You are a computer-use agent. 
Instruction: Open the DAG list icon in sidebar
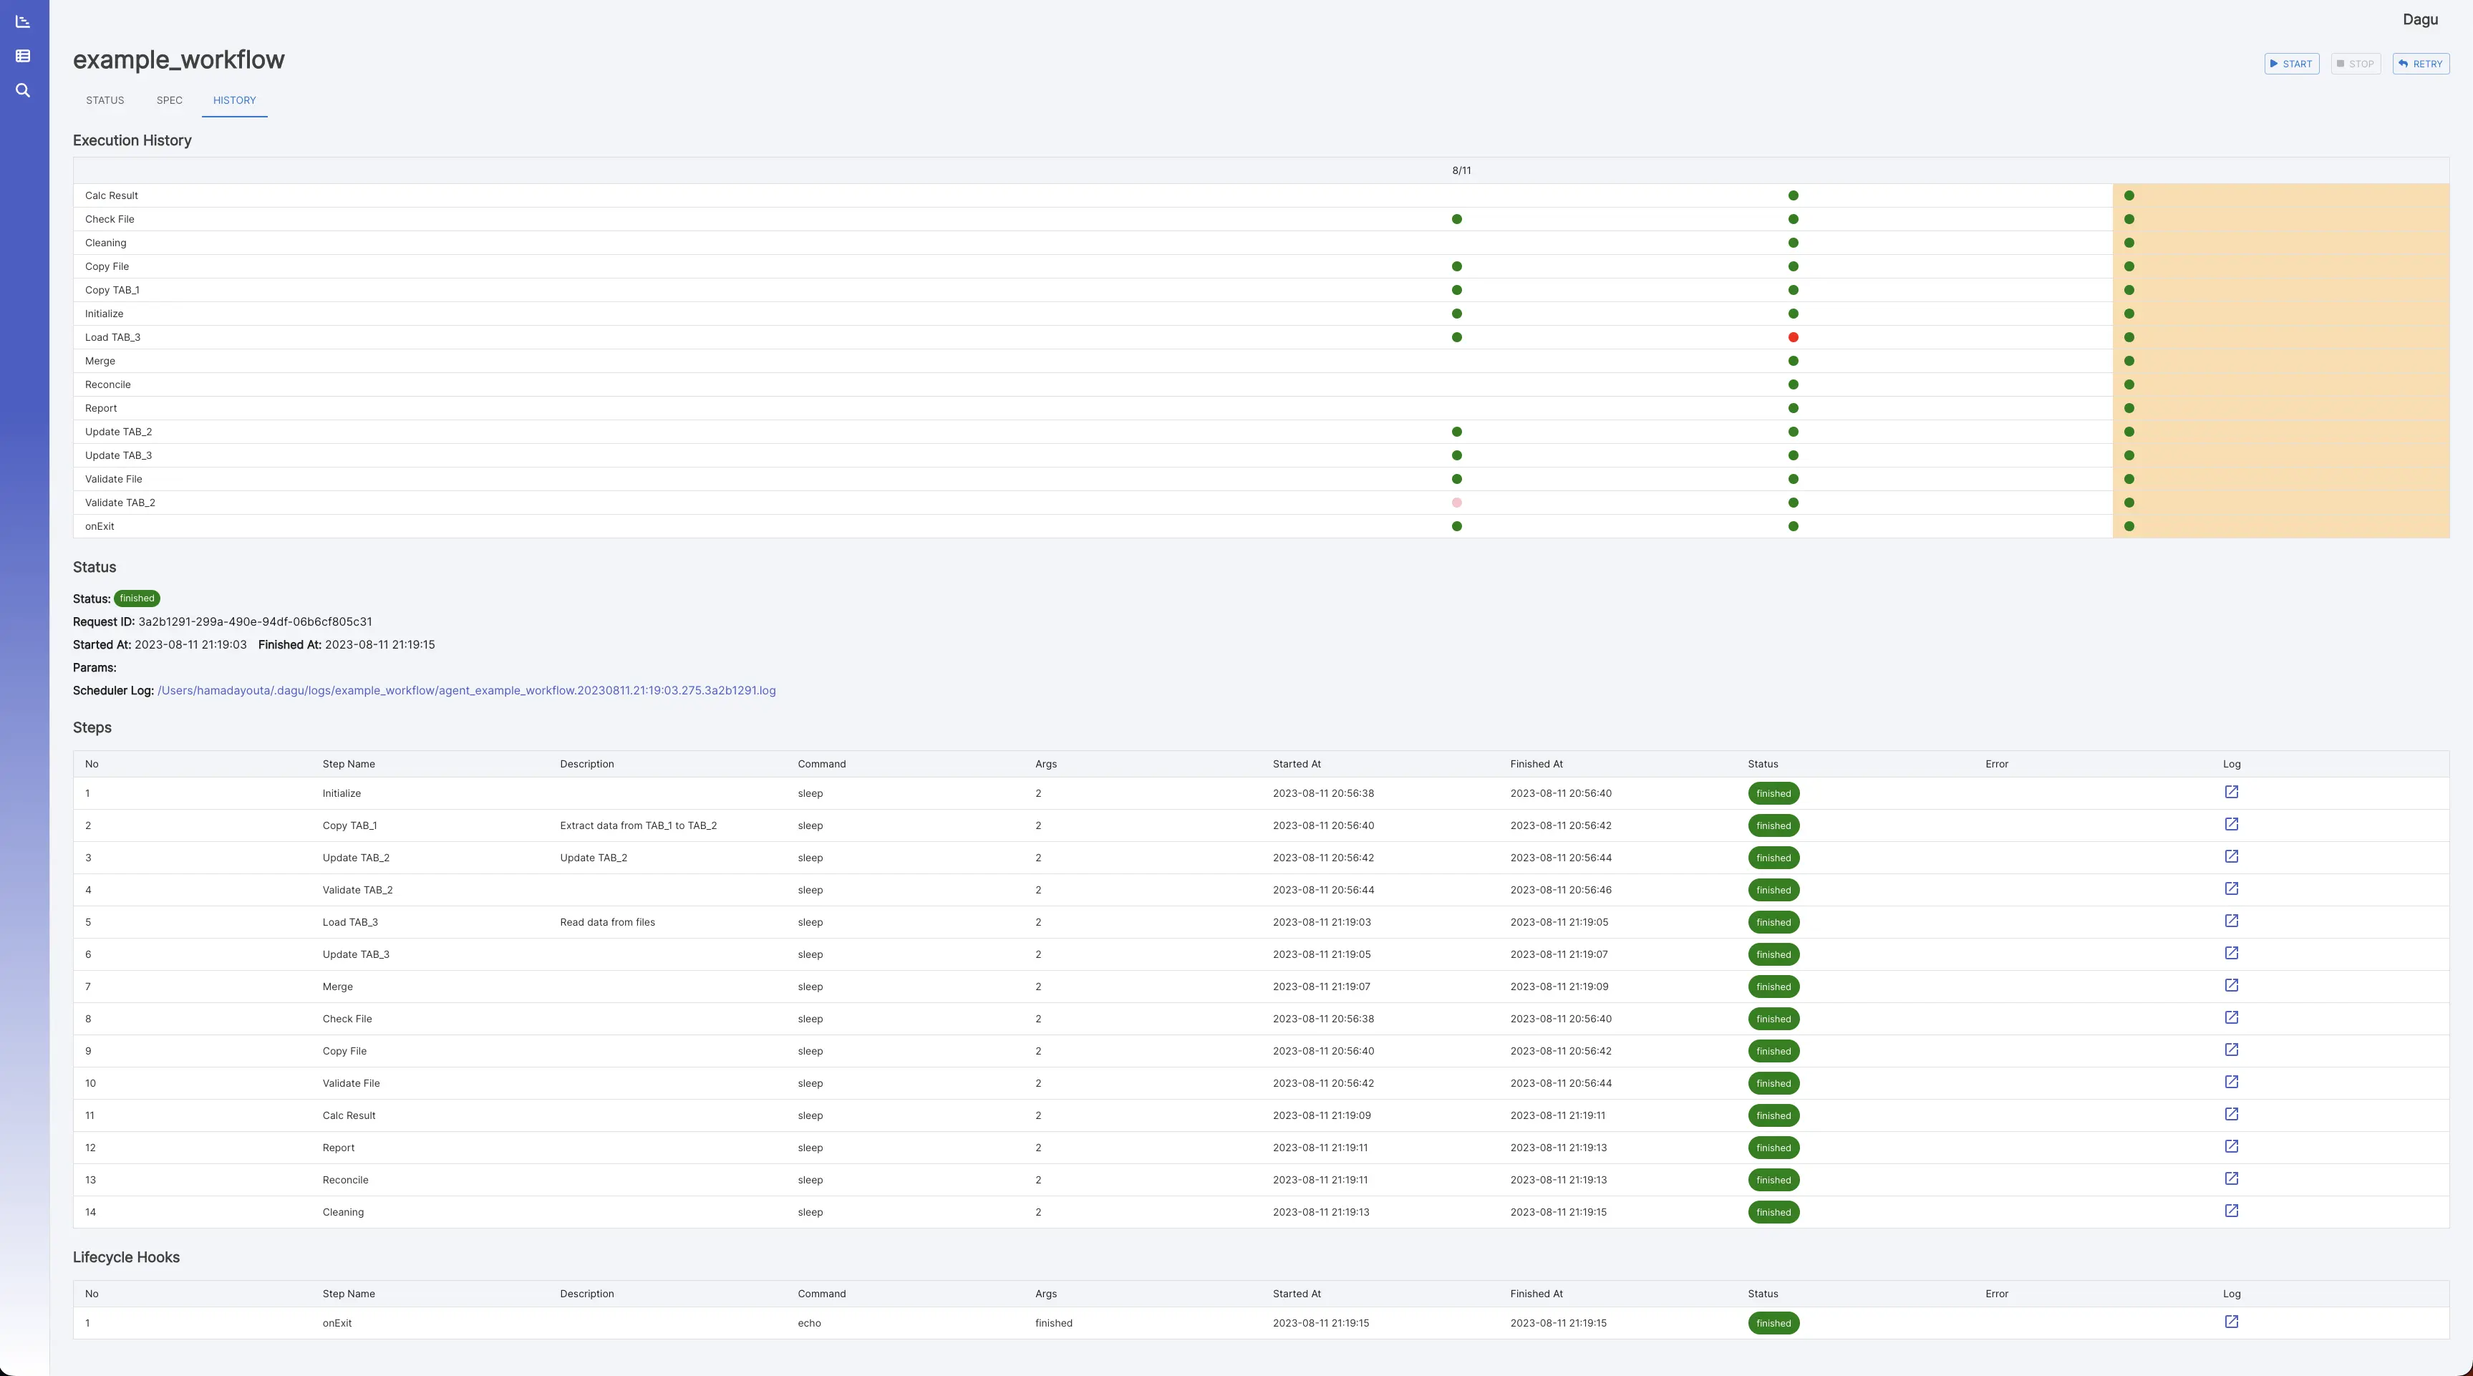[x=23, y=56]
